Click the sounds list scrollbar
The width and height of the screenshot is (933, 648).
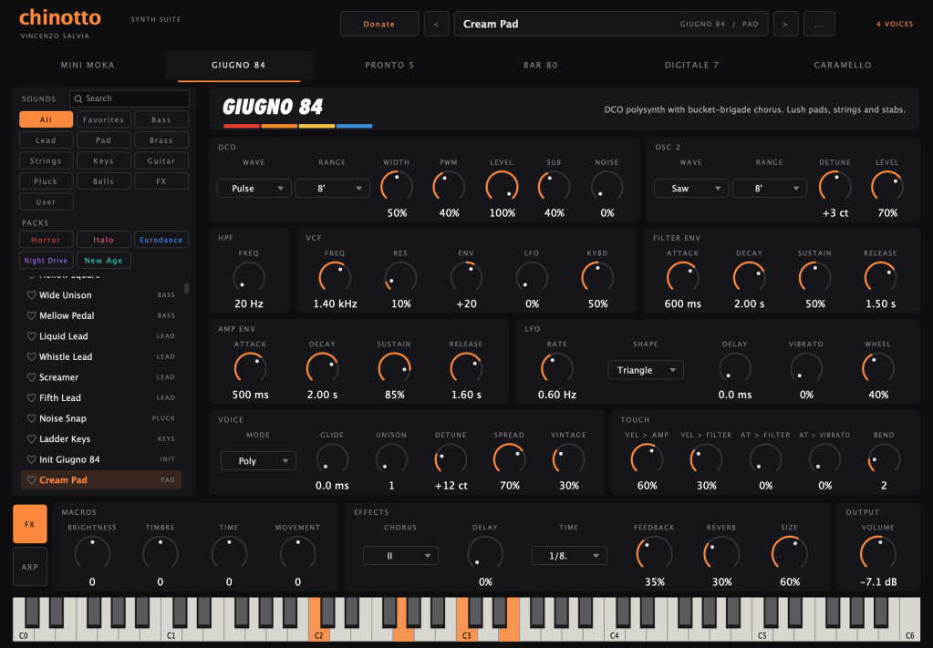[x=187, y=288]
